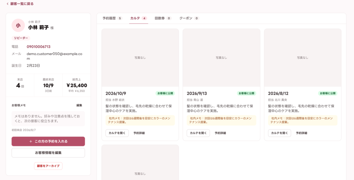
Task: Open the クーポン tab
Action: (x=189, y=18)
